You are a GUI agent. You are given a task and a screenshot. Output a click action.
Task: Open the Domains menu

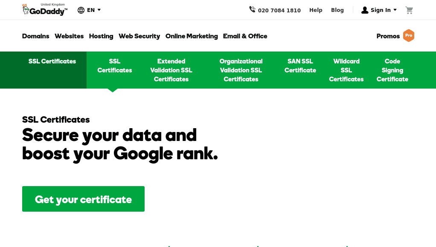[35, 36]
